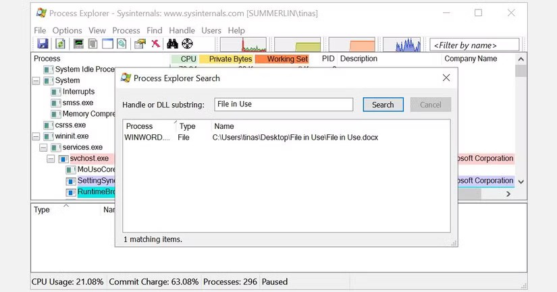Select the WINWORD File in Use.docx result
Screen dimensions: 557x292
pyautogui.click(x=251, y=138)
